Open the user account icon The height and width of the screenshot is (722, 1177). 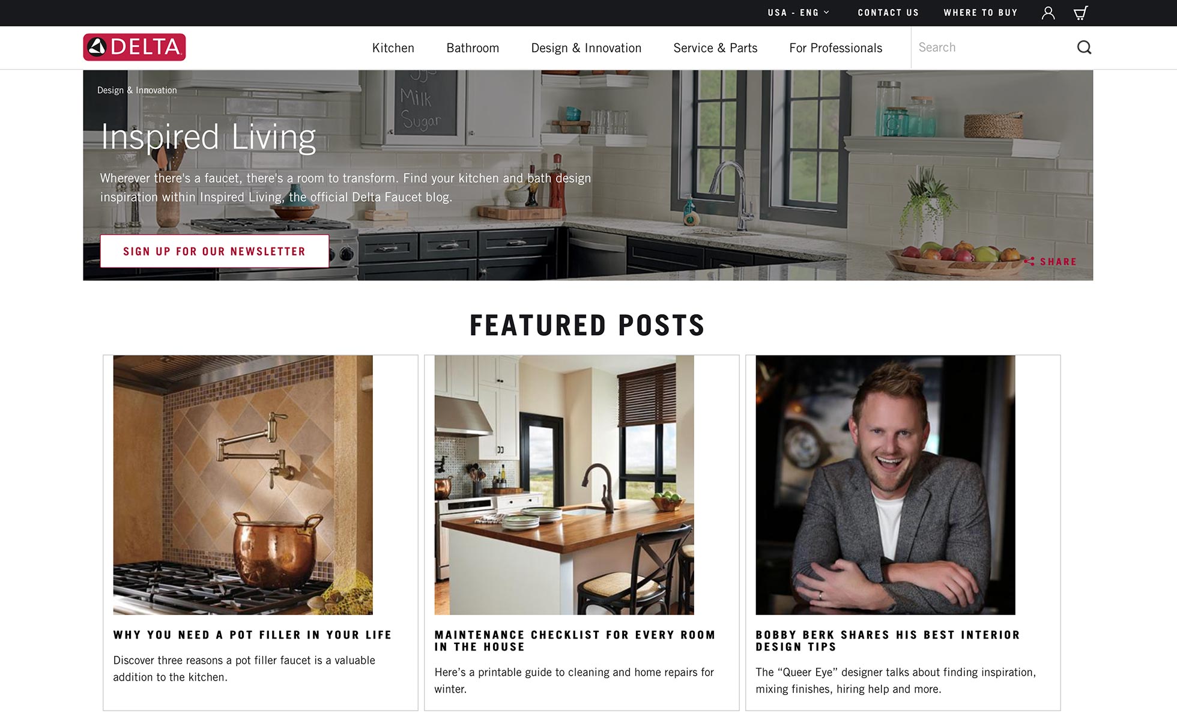1048,13
